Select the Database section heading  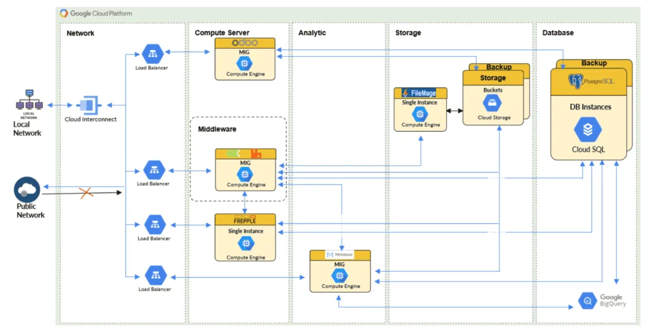pos(558,33)
